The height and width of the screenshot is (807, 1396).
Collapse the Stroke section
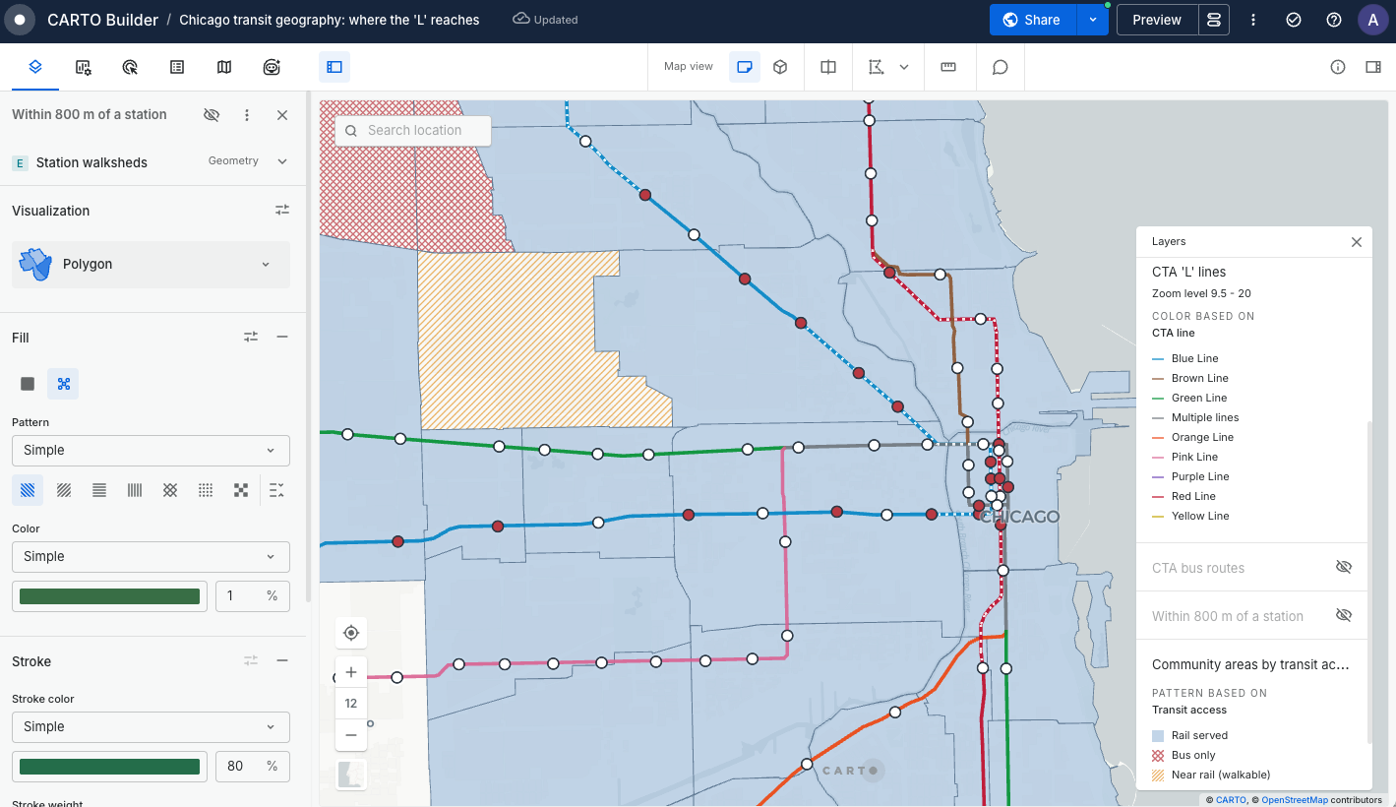click(282, 660)
